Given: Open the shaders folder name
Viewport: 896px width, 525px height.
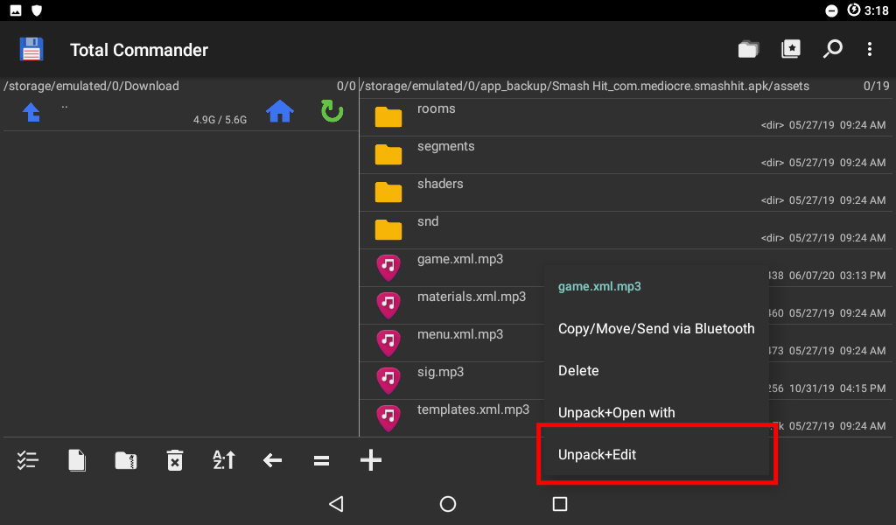Looking at the screenshot, I should click(x=440, y=184).
